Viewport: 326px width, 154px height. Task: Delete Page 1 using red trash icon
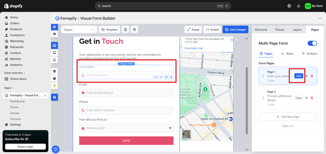pyautogui.click(x=312, y=76)
